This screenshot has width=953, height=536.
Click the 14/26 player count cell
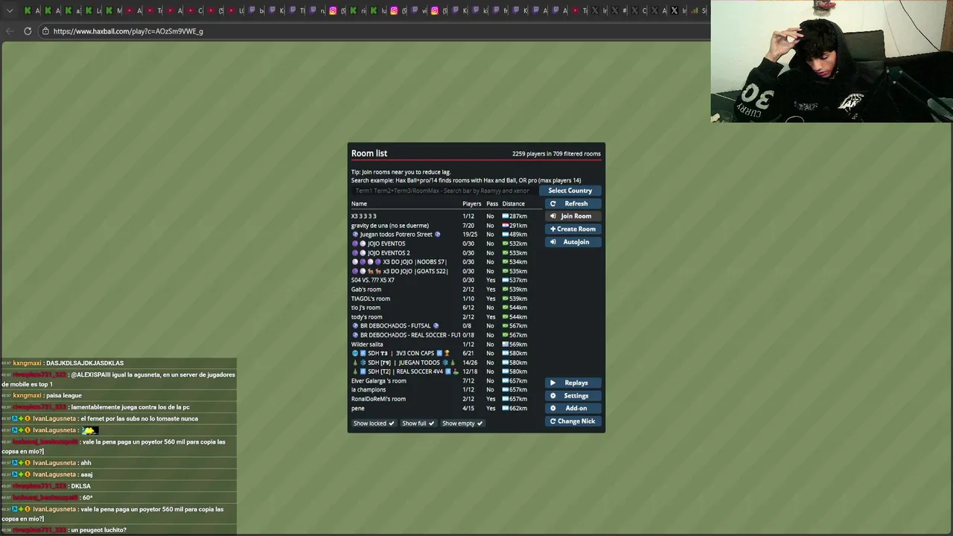pos(470,363)
